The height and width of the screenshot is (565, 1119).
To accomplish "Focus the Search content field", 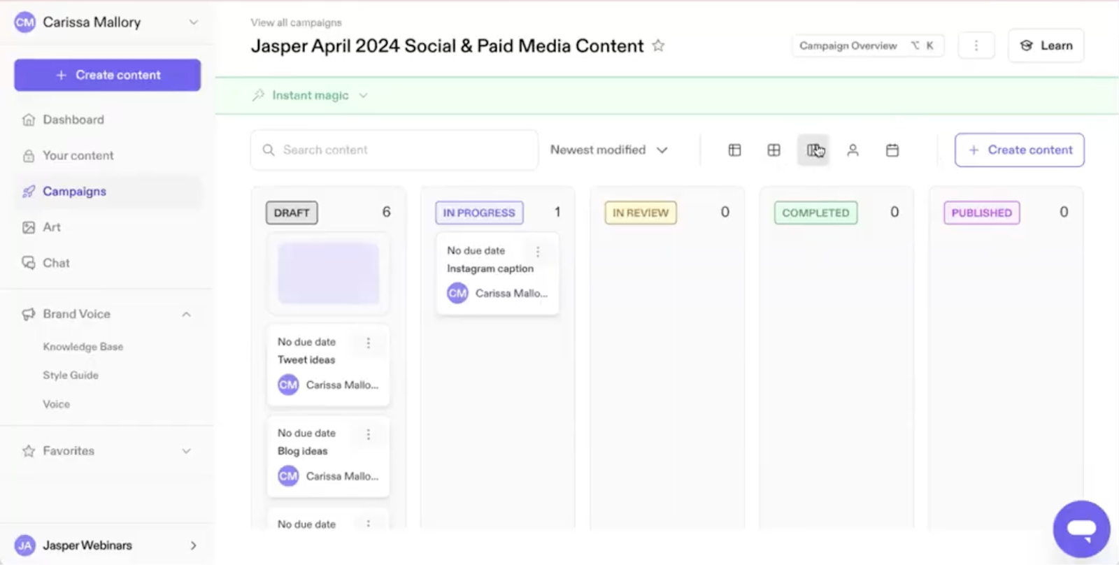I will [394, 150].
